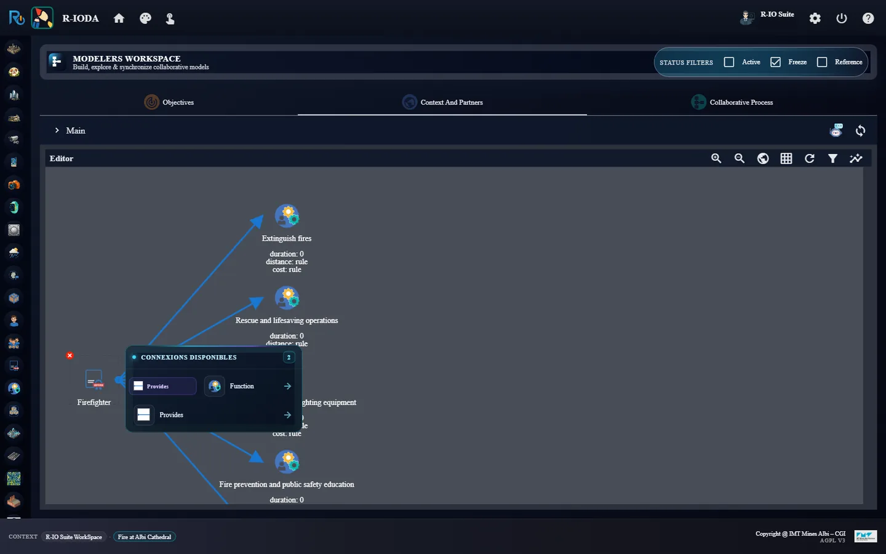Select the Firefighter node in the editor

click(94, 380)
